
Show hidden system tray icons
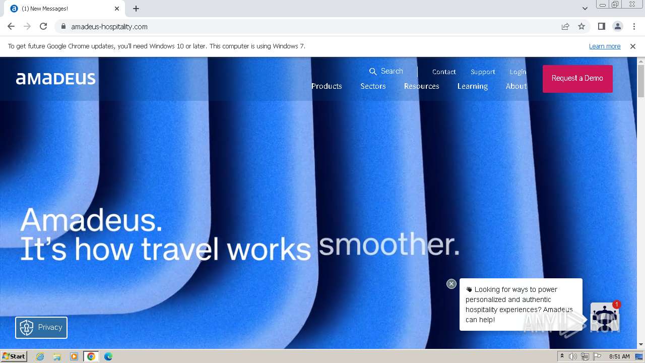pos(562,356)
